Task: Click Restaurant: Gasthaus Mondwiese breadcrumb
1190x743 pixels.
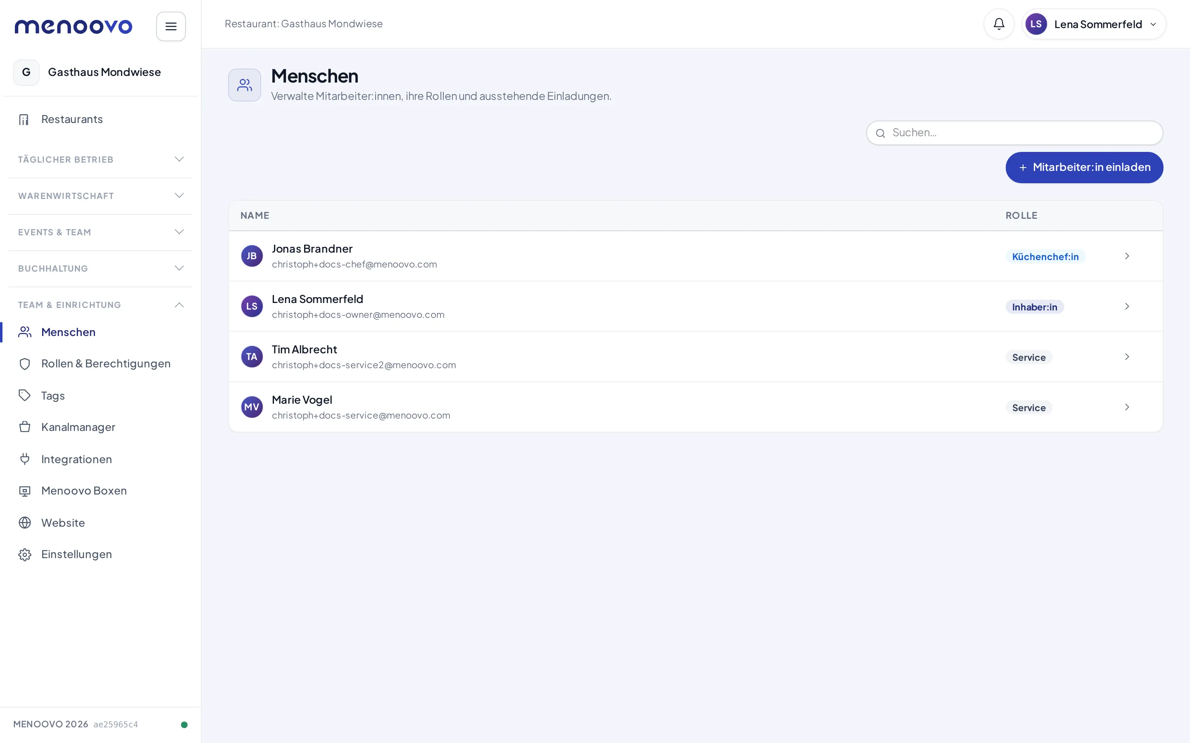Action: [303, 24]
